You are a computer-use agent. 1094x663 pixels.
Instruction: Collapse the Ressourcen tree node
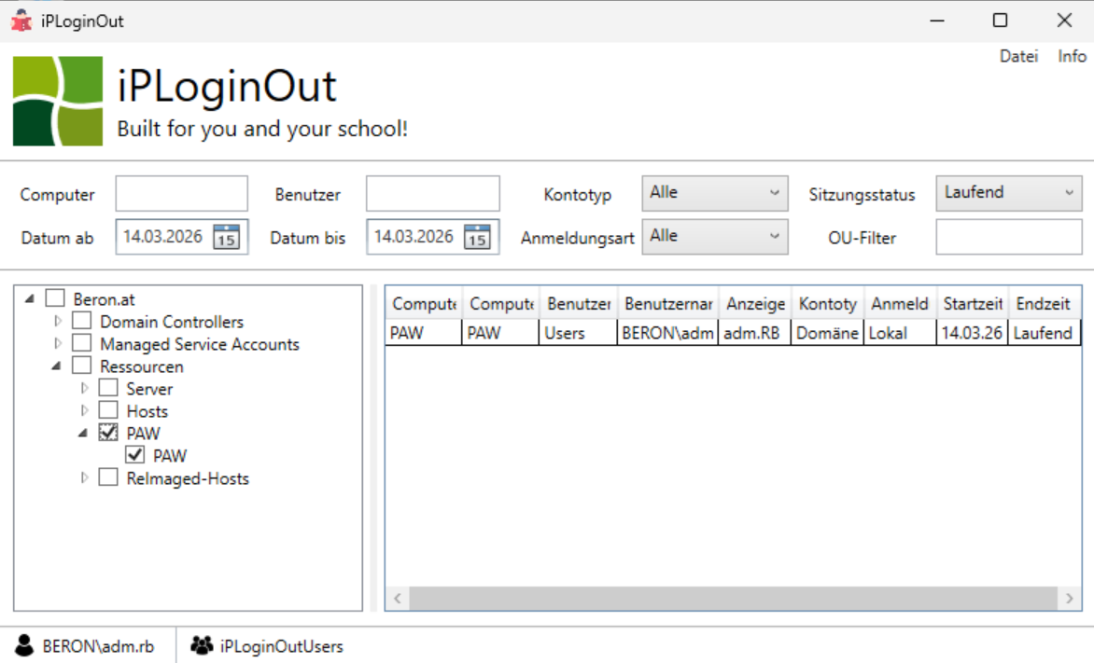pyautogui.click(x=57, y=366)
